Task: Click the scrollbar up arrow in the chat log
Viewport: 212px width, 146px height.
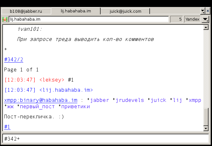Action: [x=206, y=27]
